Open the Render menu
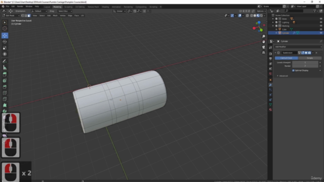 20,7
